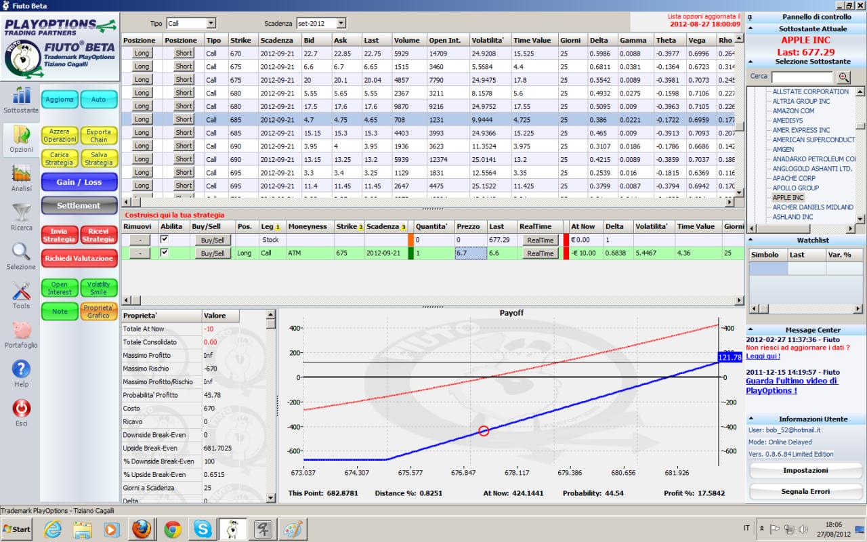Screen dimensions: 867x542
Task: Click the Esci power icon
Action: point(20,409)
